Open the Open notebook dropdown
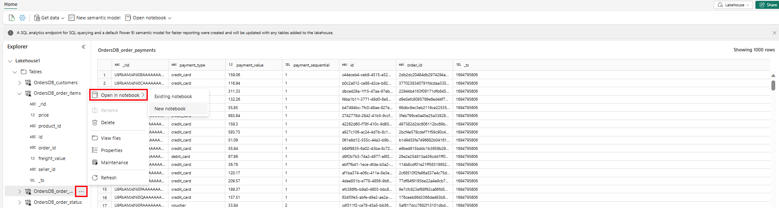Image resolution: width=779 pixels, height=208 pixels. (x=149, y=18)
